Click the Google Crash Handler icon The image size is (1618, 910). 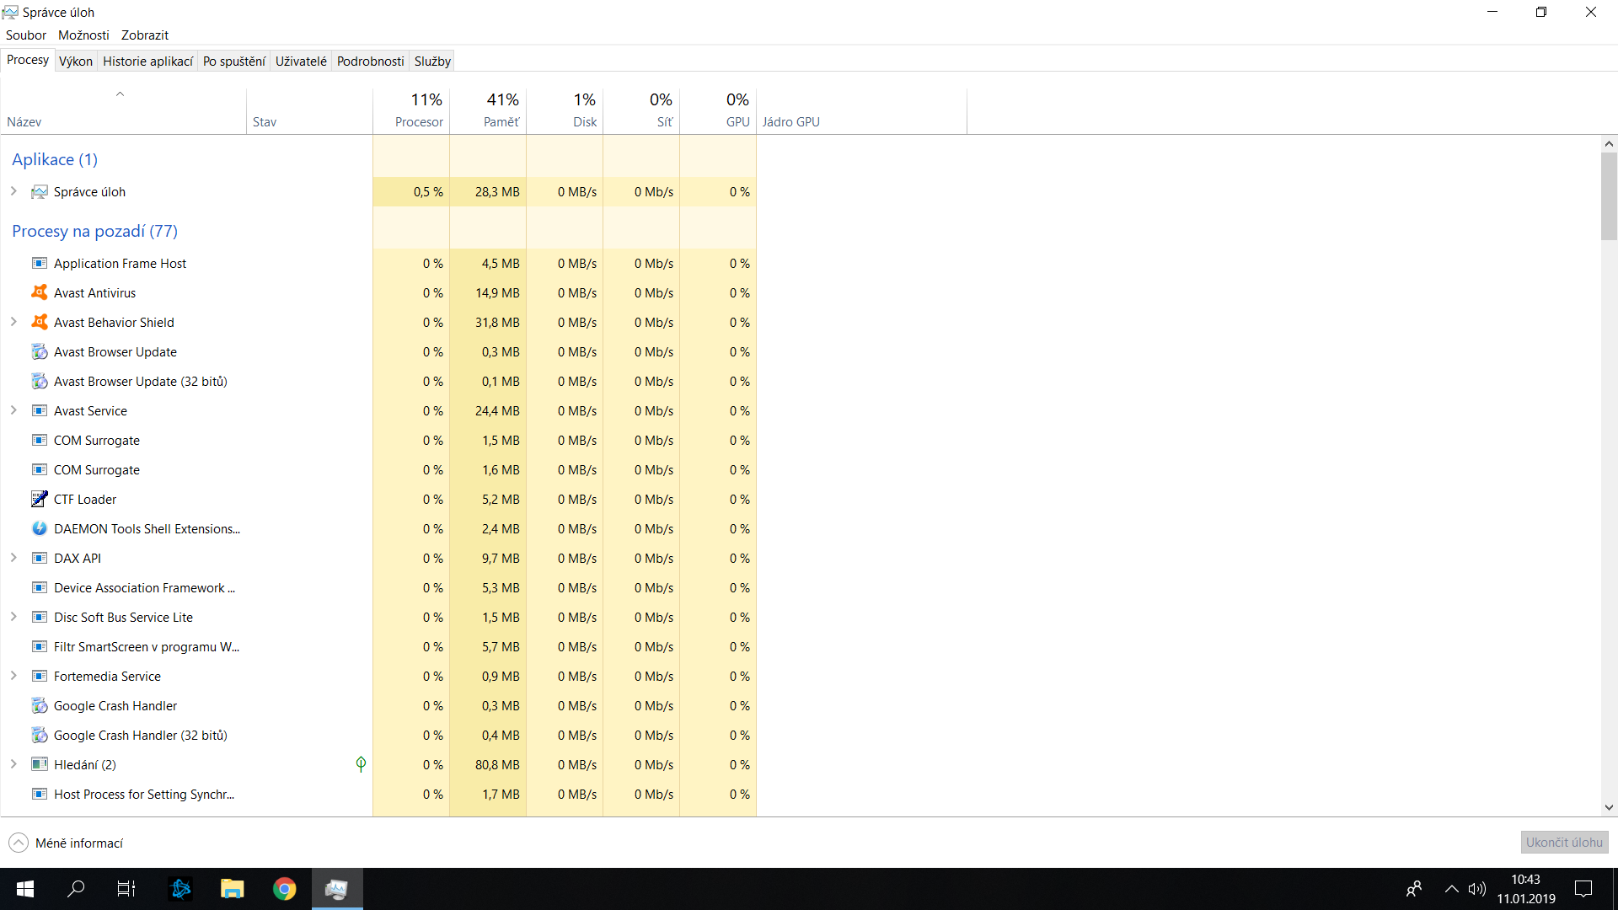tap(40, 705)
